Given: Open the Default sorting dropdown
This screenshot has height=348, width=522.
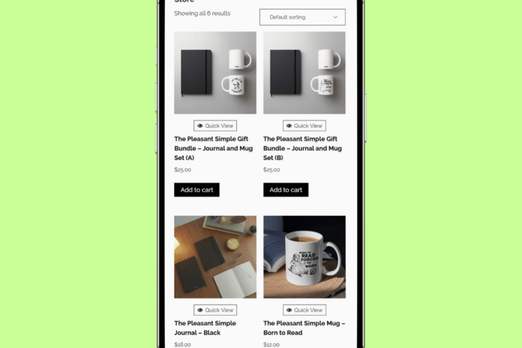Looking at the screenshot, I should 303,17.
